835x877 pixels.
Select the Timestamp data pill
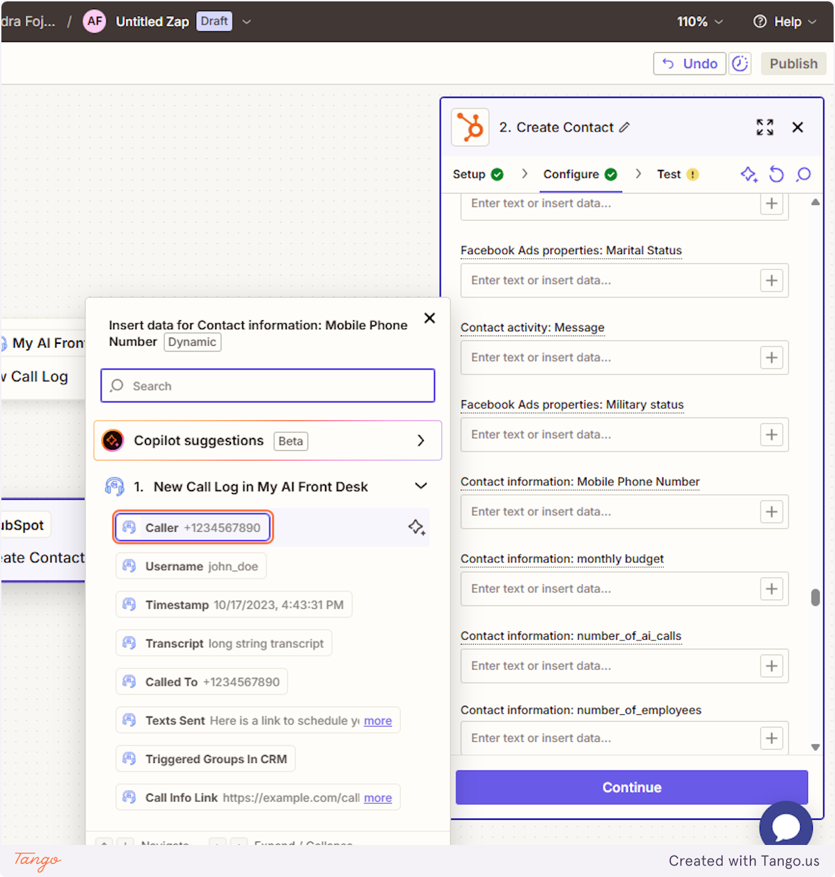point(234,605)
